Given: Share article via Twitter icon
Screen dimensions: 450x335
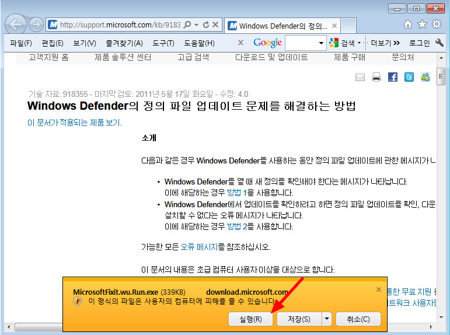Looking at the screenshot, I should (409, 77).
